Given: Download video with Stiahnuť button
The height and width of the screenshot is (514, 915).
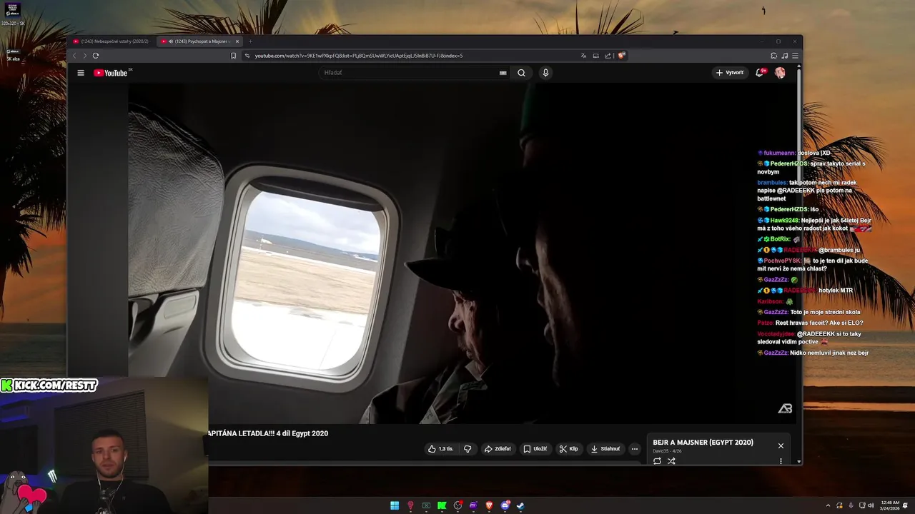Looking at the screenshot, I should [605, 449].
